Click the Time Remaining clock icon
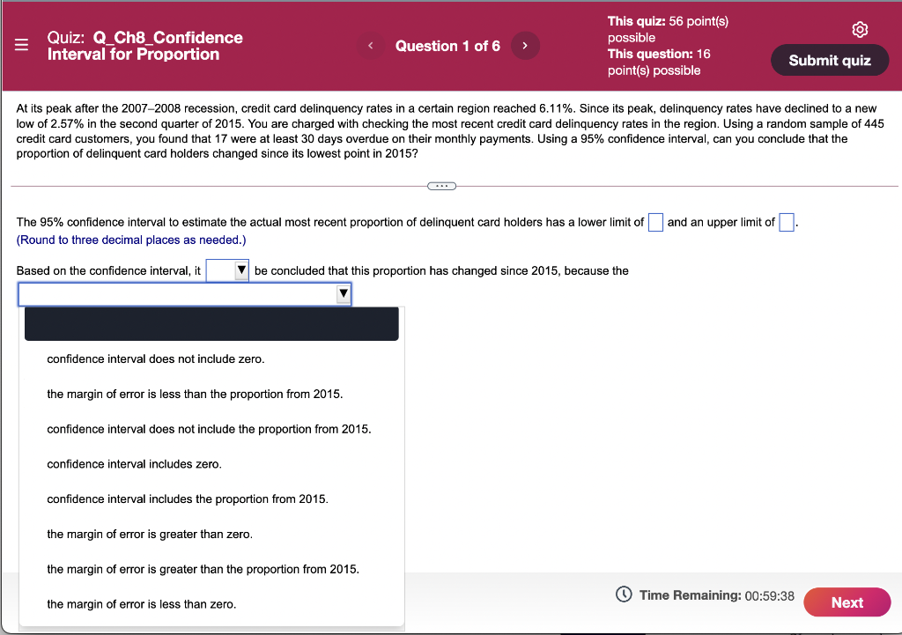Screen dimensions: 902x635 pyautogui.click(x=624, y=594)
